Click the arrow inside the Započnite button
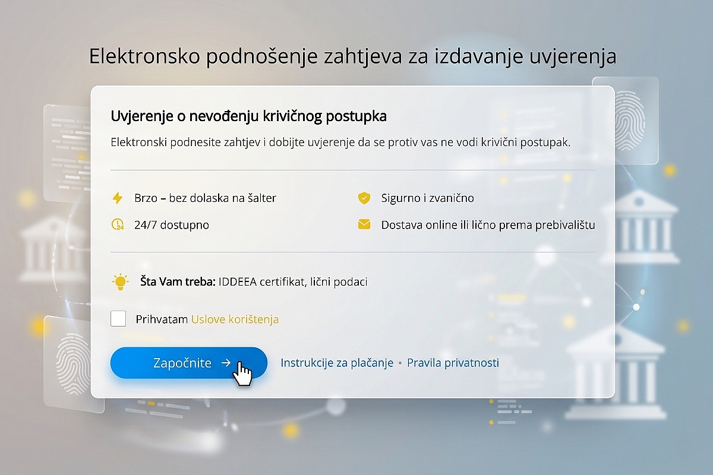Viewport: 713px width, 475px height. pos(226,363)
